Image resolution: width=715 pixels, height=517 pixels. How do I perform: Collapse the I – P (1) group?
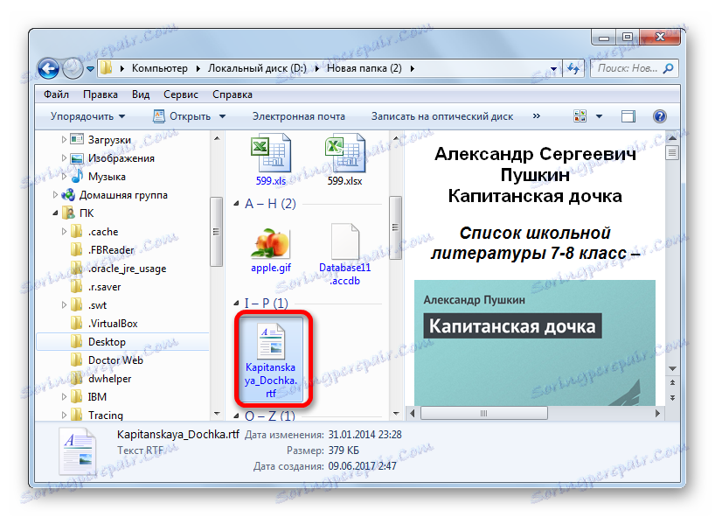pos(236,303)
